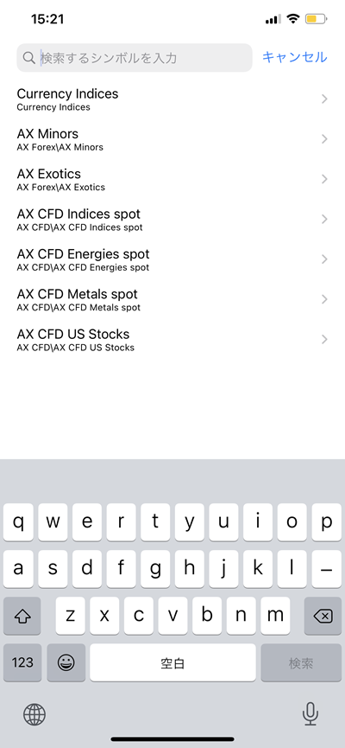Screen dimensions: 345x748
Task: Toggle the shift key on keyboard
Action: pos(22,616)
